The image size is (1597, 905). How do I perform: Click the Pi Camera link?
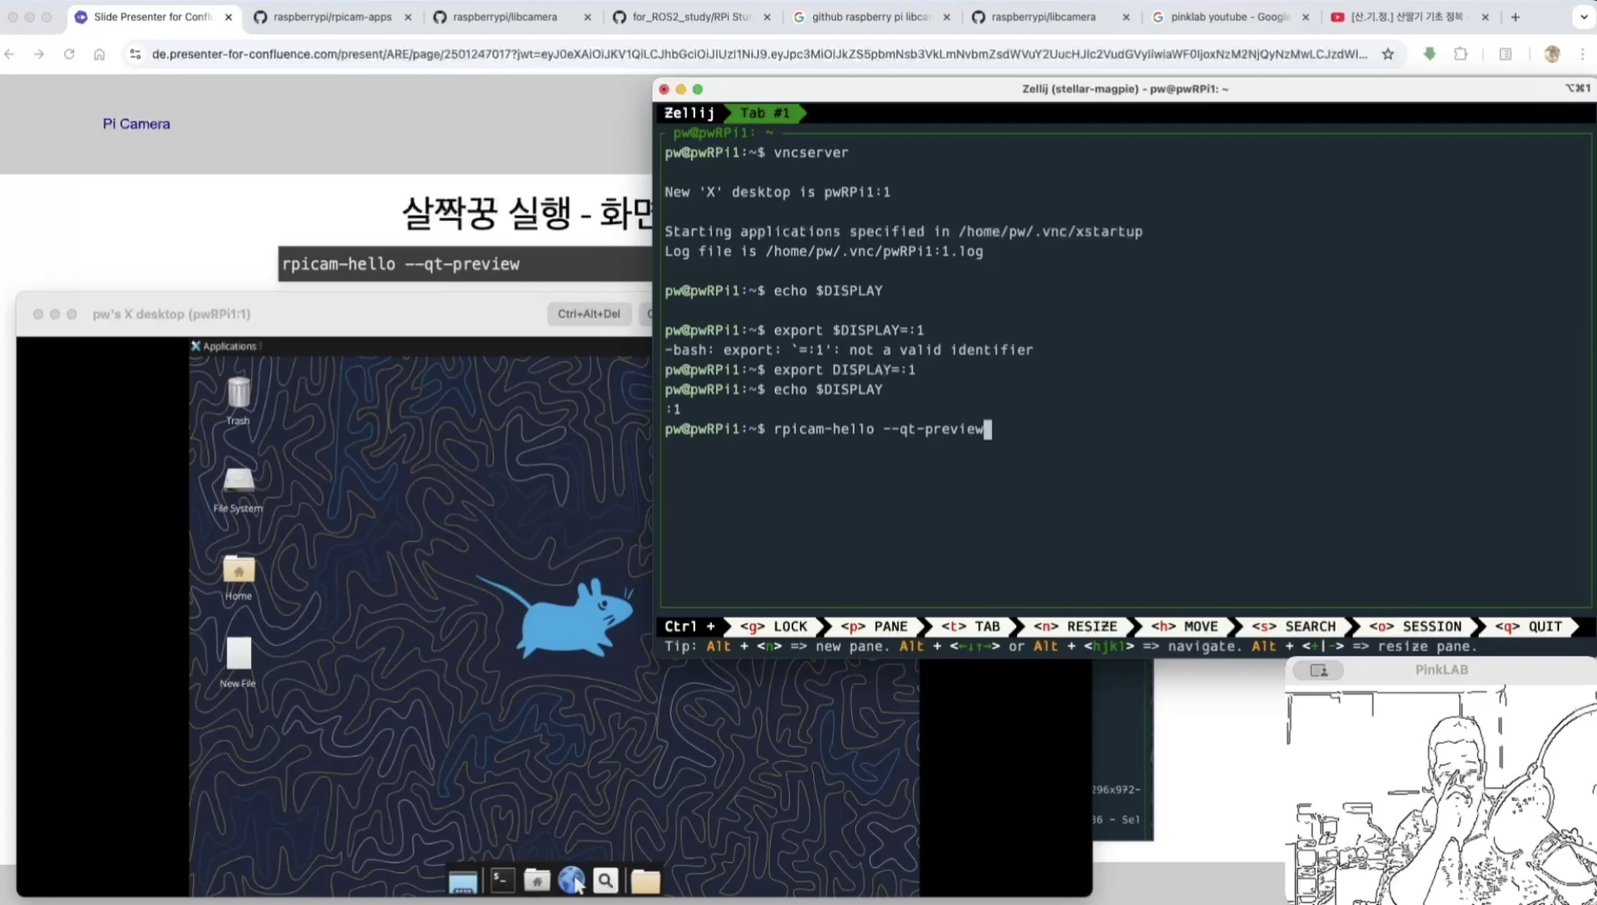[x=136, y=124]
